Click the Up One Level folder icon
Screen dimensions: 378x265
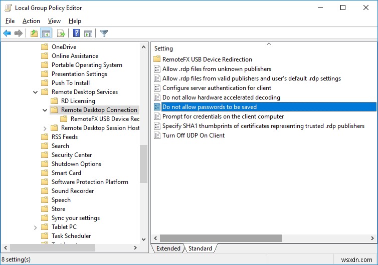(x=34, y=33)
